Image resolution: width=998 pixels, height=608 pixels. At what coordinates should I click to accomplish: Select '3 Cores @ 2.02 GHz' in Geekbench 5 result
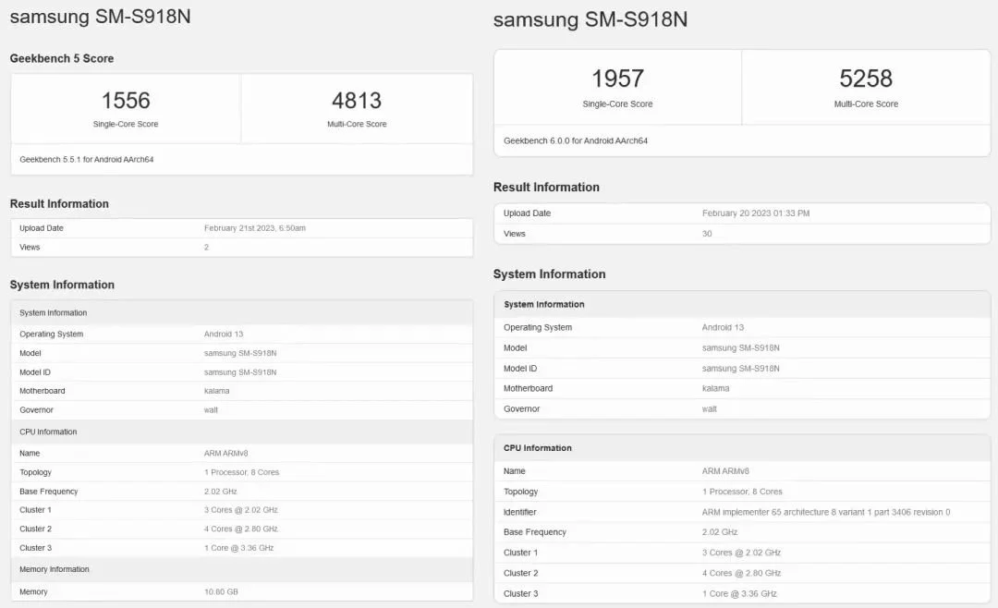240,510
